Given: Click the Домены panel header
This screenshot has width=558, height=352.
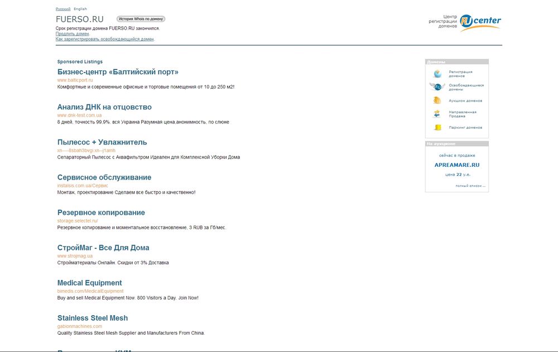Looking at the screenshot, I should (457, 61).
